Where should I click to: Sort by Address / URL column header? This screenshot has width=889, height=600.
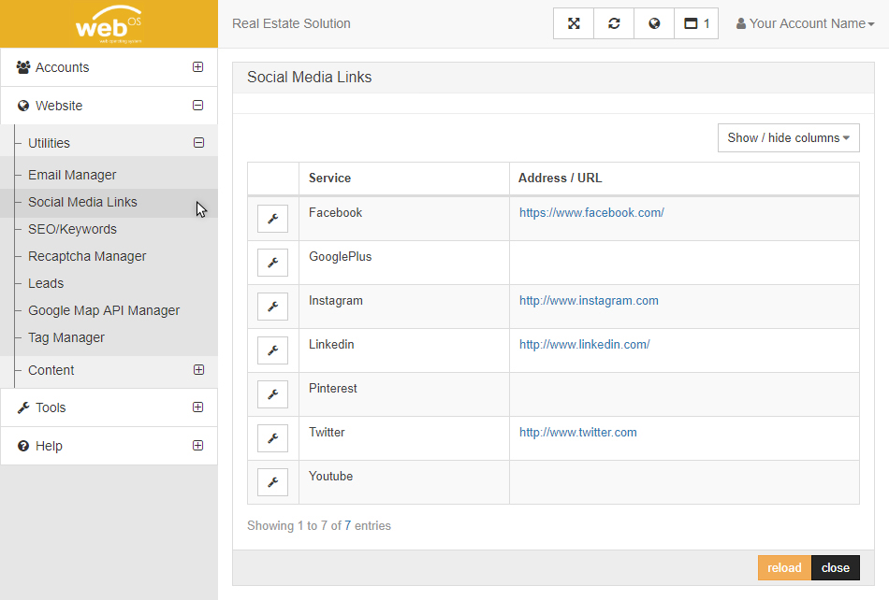(x=684, y=179)
